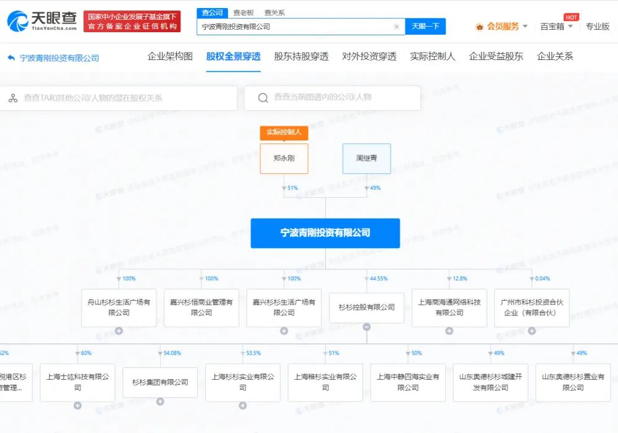The width and height of the screenshot is (618, 433).
Task: Click the Tianyancha logo
Action: pyautogui.click(x=42, y=21)
